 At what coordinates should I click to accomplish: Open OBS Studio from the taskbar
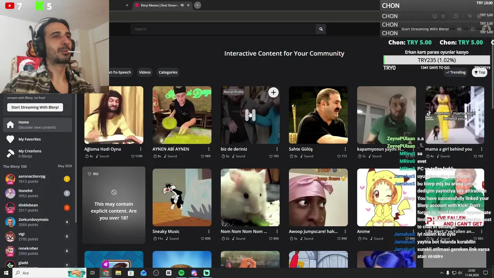click(156, 273)
